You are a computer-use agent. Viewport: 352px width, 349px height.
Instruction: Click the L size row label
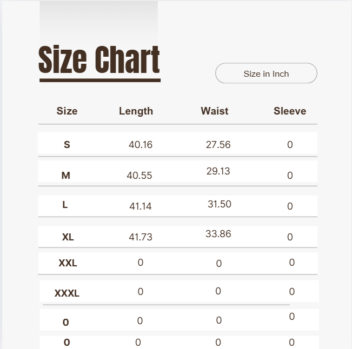coord(65,205)
